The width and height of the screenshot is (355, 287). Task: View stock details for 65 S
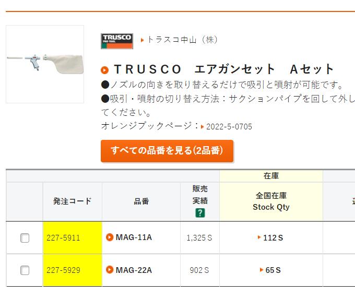[273, 270]
